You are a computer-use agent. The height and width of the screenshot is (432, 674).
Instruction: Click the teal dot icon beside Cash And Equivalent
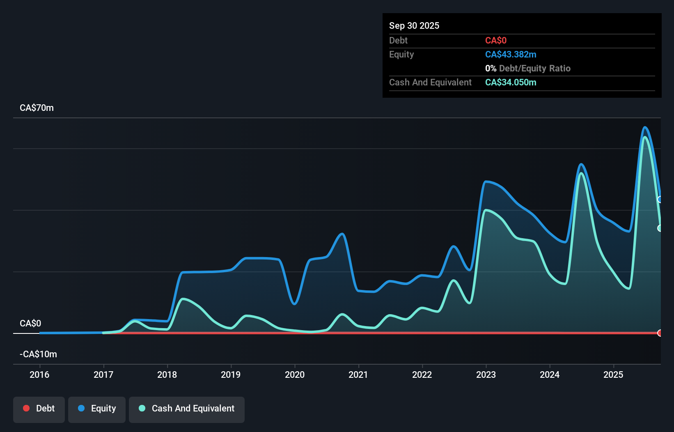coord(142,408)
